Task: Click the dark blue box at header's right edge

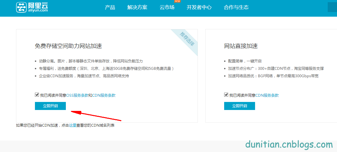Action: 332,7
